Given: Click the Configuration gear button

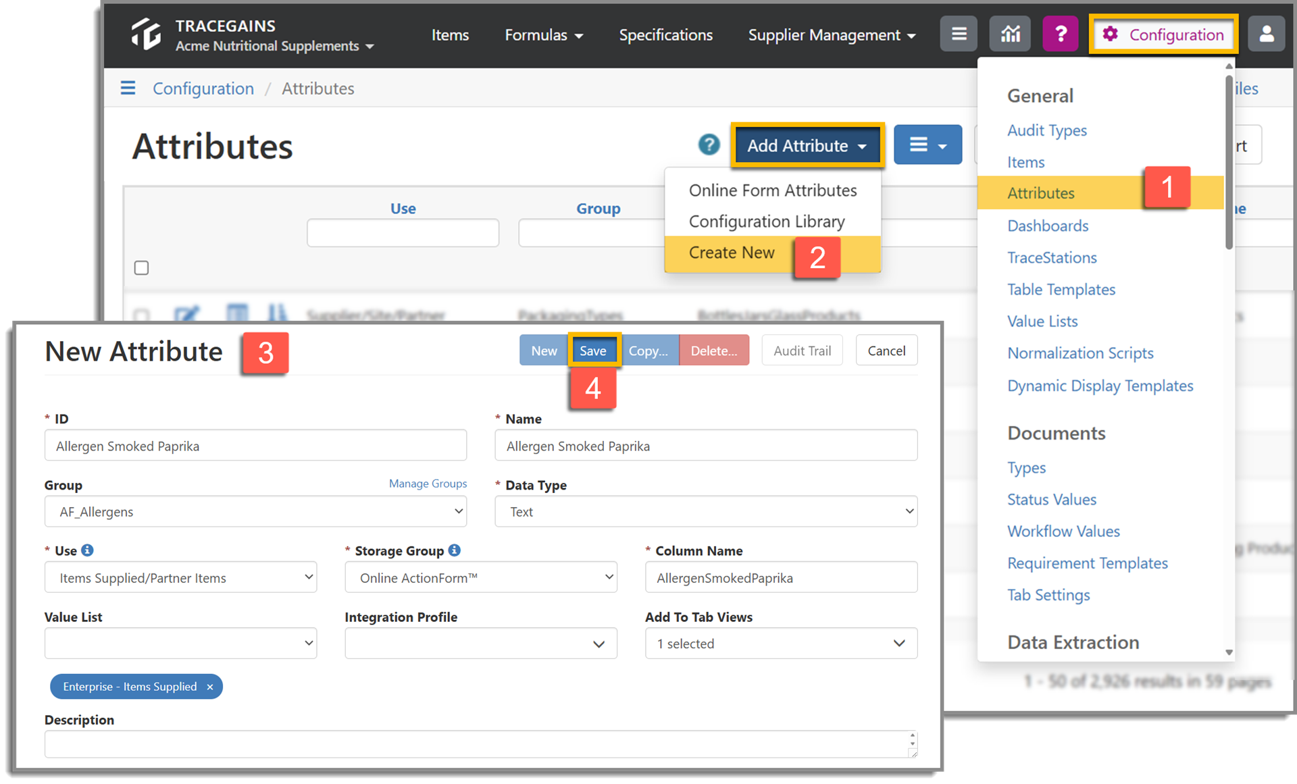Looking at the screenshot, I should 1163,34.
